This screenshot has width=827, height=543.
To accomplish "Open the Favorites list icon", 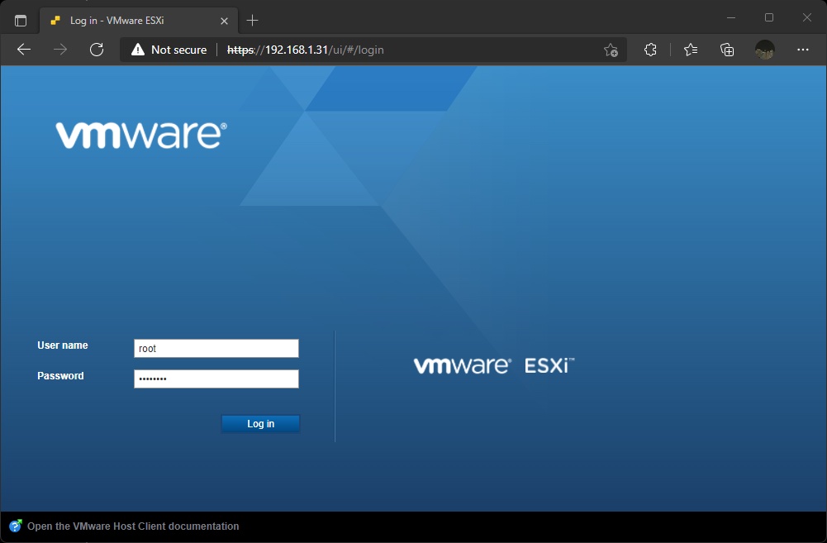I will point(691,50).
